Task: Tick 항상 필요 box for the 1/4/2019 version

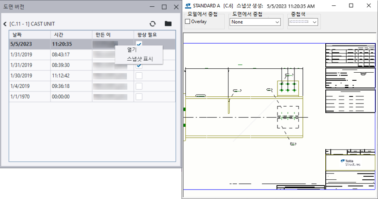Action: tap(139, 86)
